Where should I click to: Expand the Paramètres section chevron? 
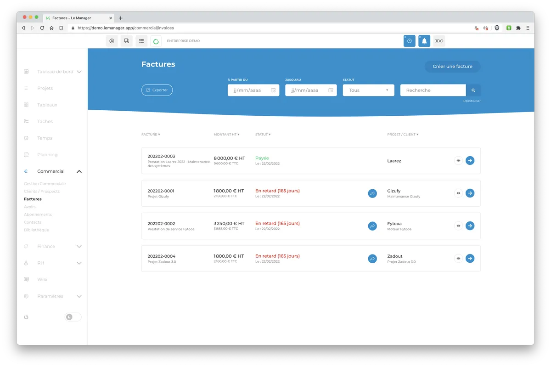point(79,296)
